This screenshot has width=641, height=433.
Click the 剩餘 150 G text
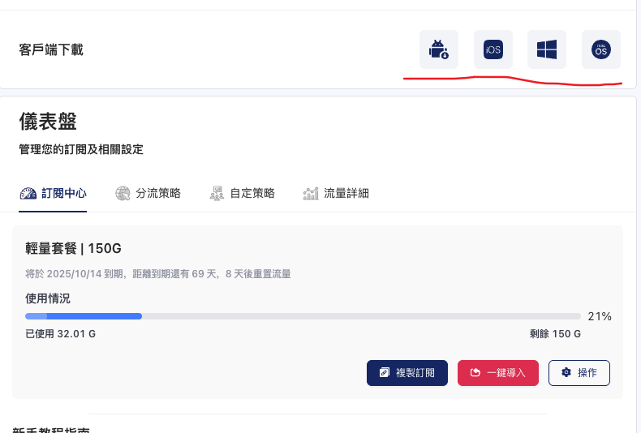(x=555, y=334)
